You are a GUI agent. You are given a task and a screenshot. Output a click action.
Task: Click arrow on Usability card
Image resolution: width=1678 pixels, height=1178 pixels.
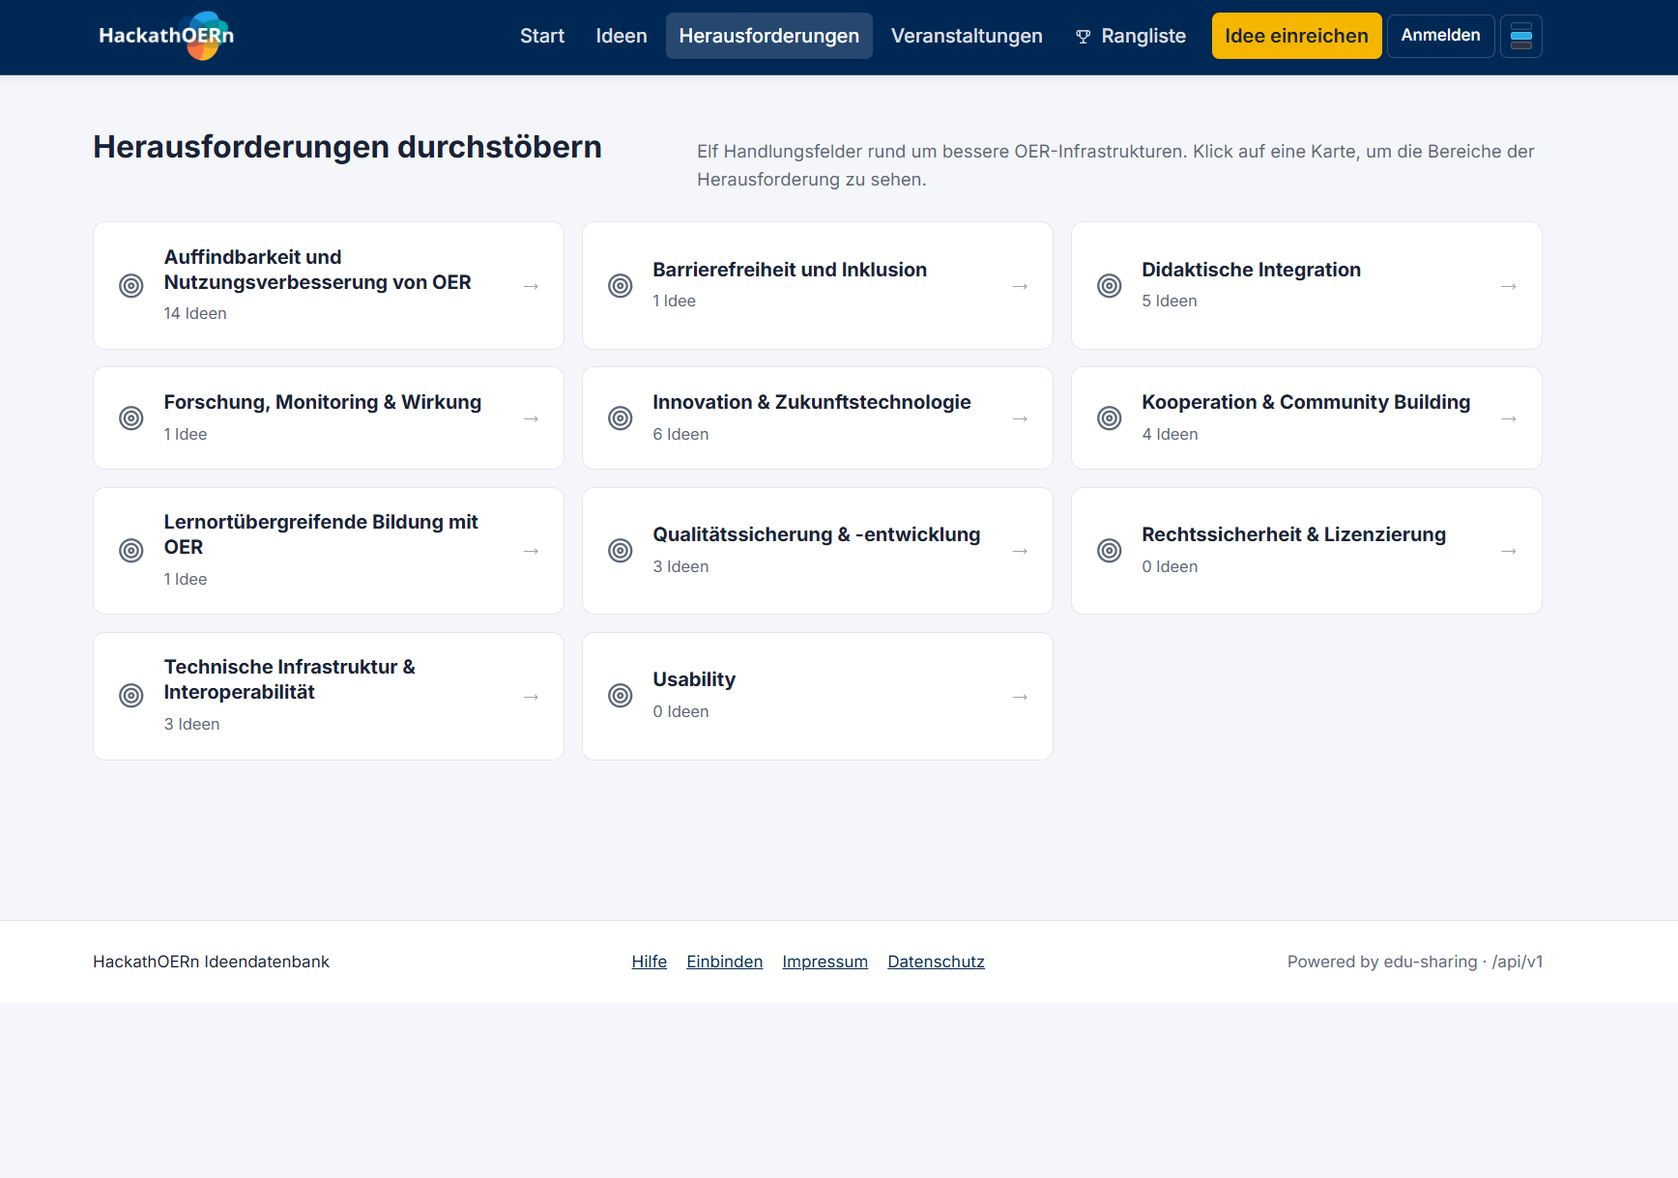tap(1020, 697)
